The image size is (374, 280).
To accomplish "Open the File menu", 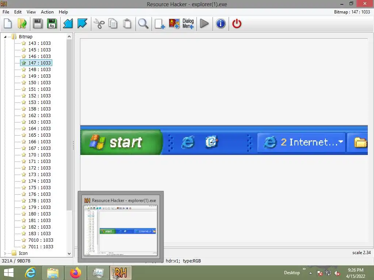I will (6, 12).
